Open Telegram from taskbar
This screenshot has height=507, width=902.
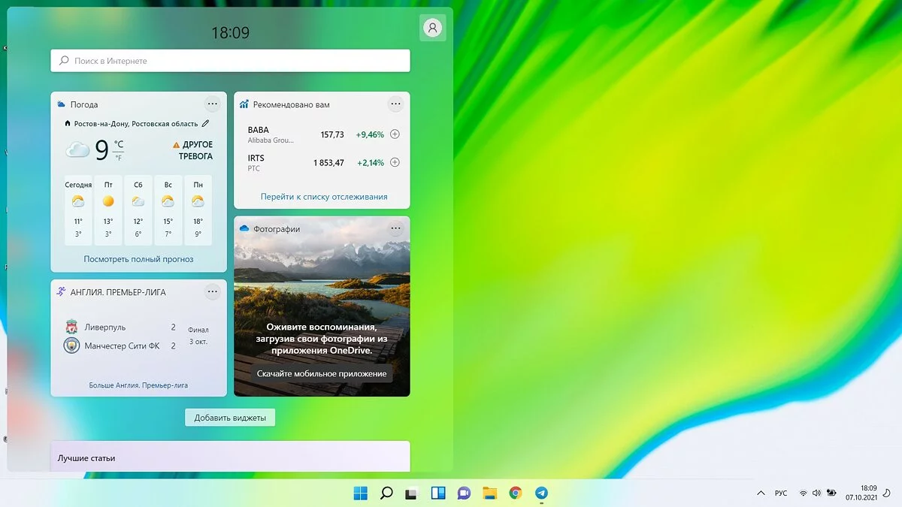click(x=541, y=493)
